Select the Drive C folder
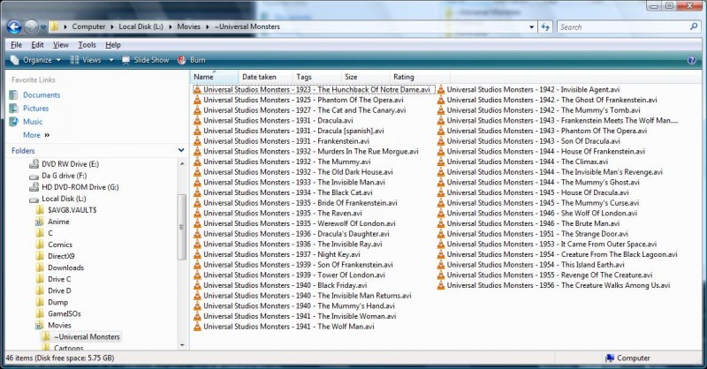This screenshot has width=707, height=369. coord(59,279)
